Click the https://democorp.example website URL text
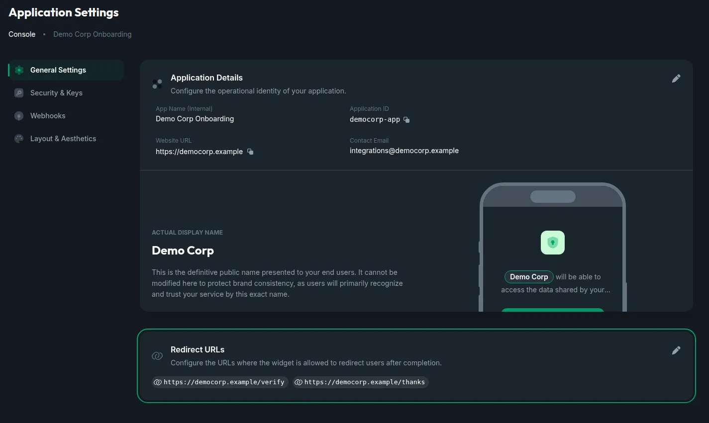This screenshot has width=709, height=423. point(199,152)
